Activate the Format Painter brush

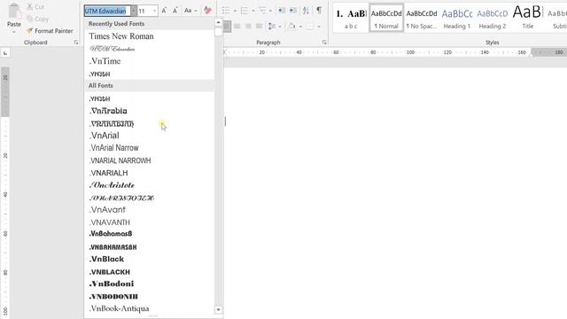[50, 31]
